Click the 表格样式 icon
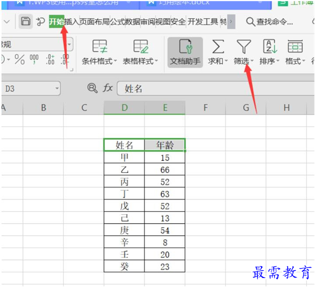Image resolution: width=316 pixels, height=289 pixels. [141, 47]
